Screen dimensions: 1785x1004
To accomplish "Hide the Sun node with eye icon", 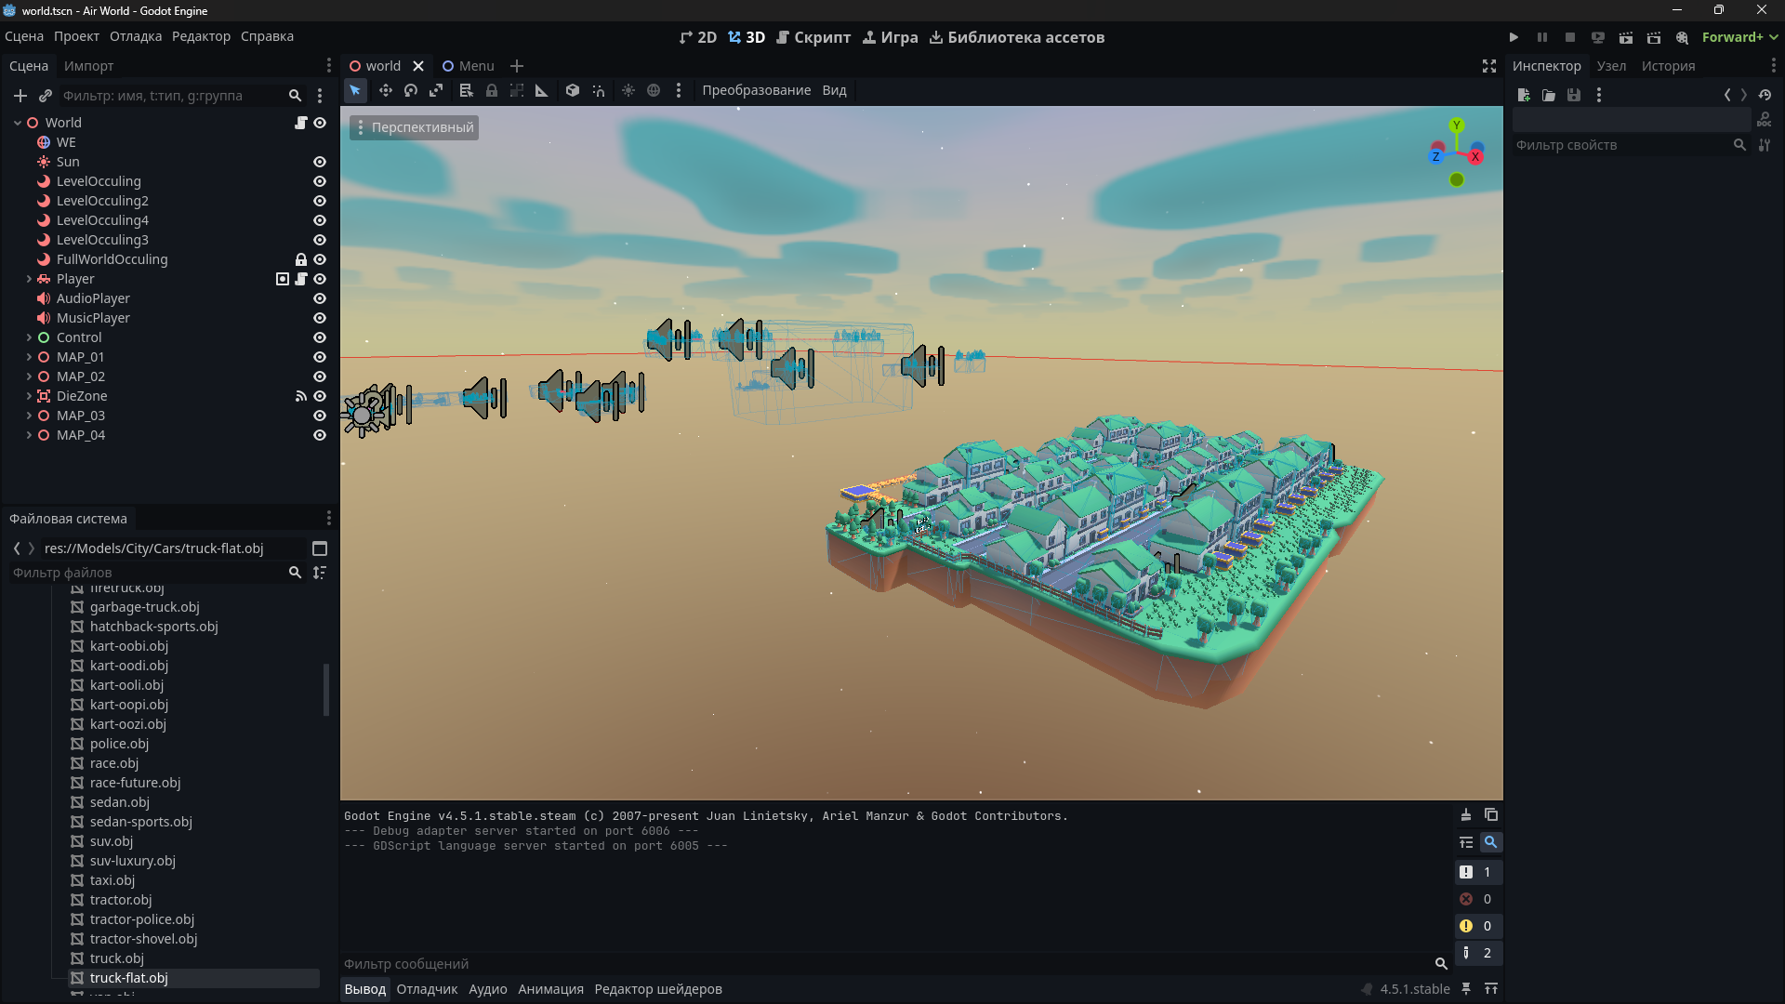I will click(x=320, y=162).
